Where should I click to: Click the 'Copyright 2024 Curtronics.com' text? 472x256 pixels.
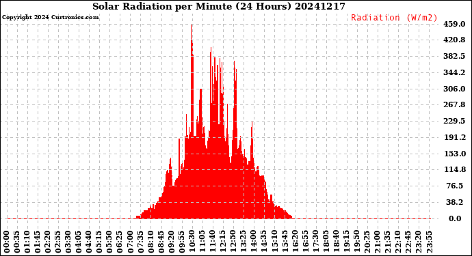(50, 18)
